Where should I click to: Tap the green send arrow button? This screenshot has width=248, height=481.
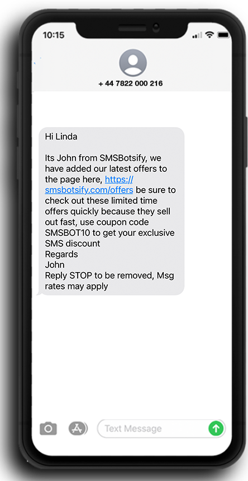216,428
